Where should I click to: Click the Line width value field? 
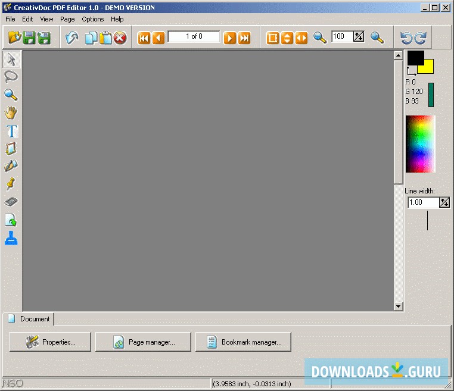click(x=423, y=202)
